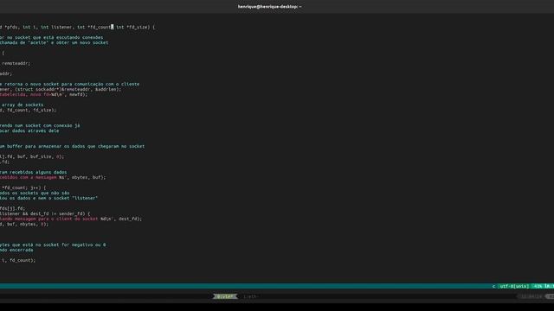The width and height of the screenshot is (554, 311).
Task: Click comment "array de sockets"
Action: (x=22, y=105)
